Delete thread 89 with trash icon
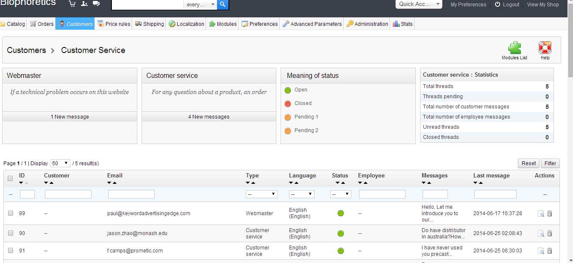The height and width of the screenshot is (263, 573). click(550, 214)
